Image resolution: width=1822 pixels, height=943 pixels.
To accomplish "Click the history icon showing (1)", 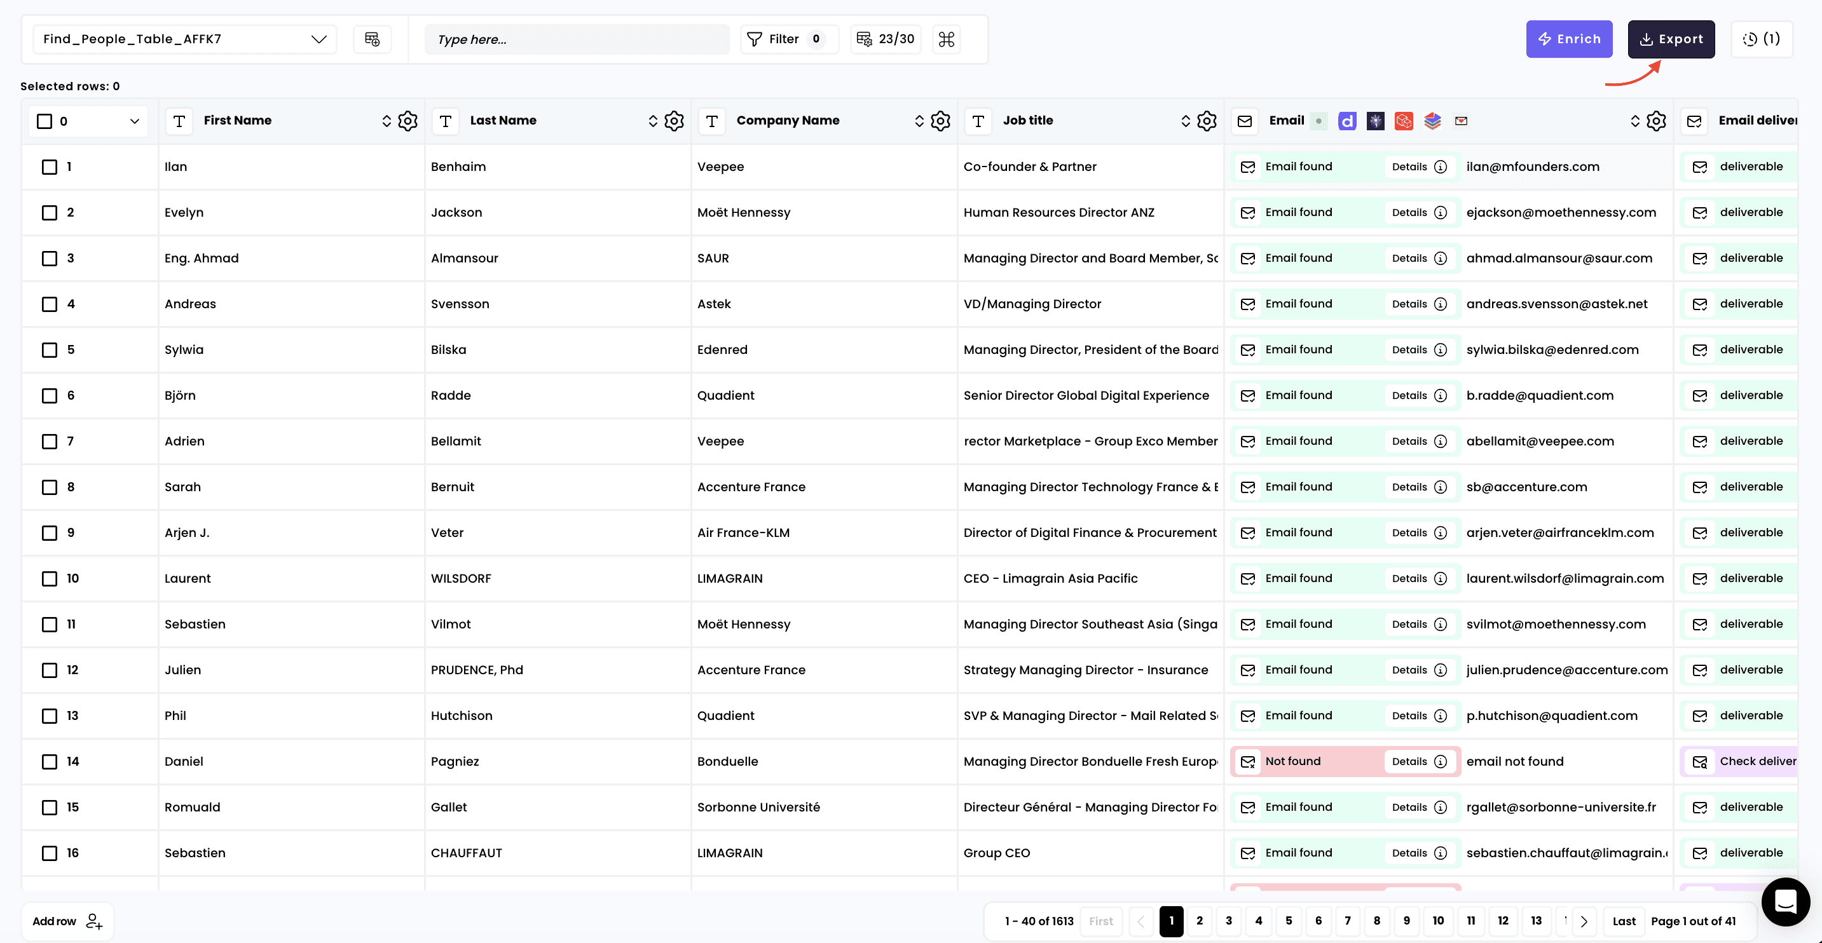I will (x=1761, y=39).
